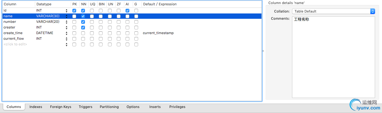Toggle AI checkbox for id column

127,11
